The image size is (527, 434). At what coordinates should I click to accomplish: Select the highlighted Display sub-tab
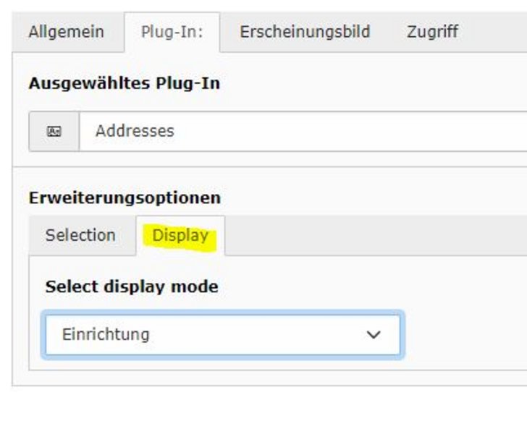(x=180, y=236)
